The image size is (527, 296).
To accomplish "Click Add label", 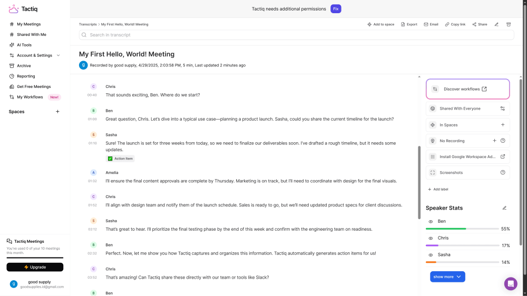I will click(438, 190).
